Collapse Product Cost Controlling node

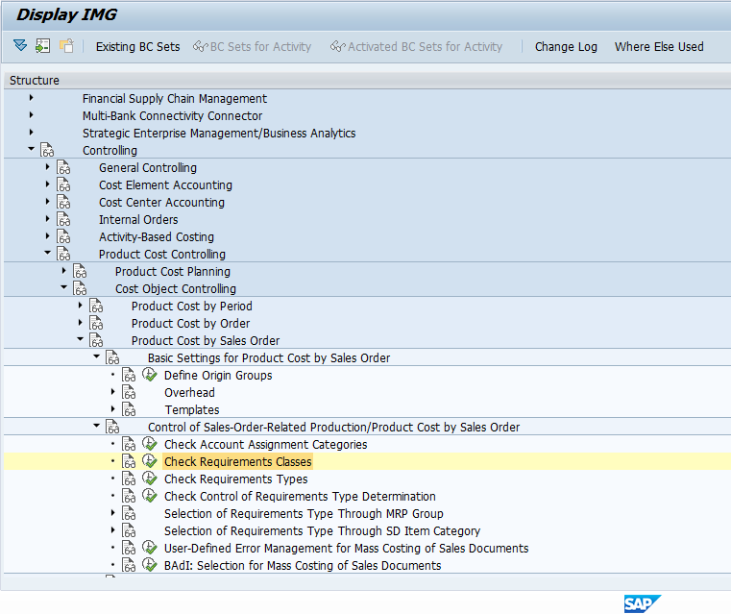(48, 253)
